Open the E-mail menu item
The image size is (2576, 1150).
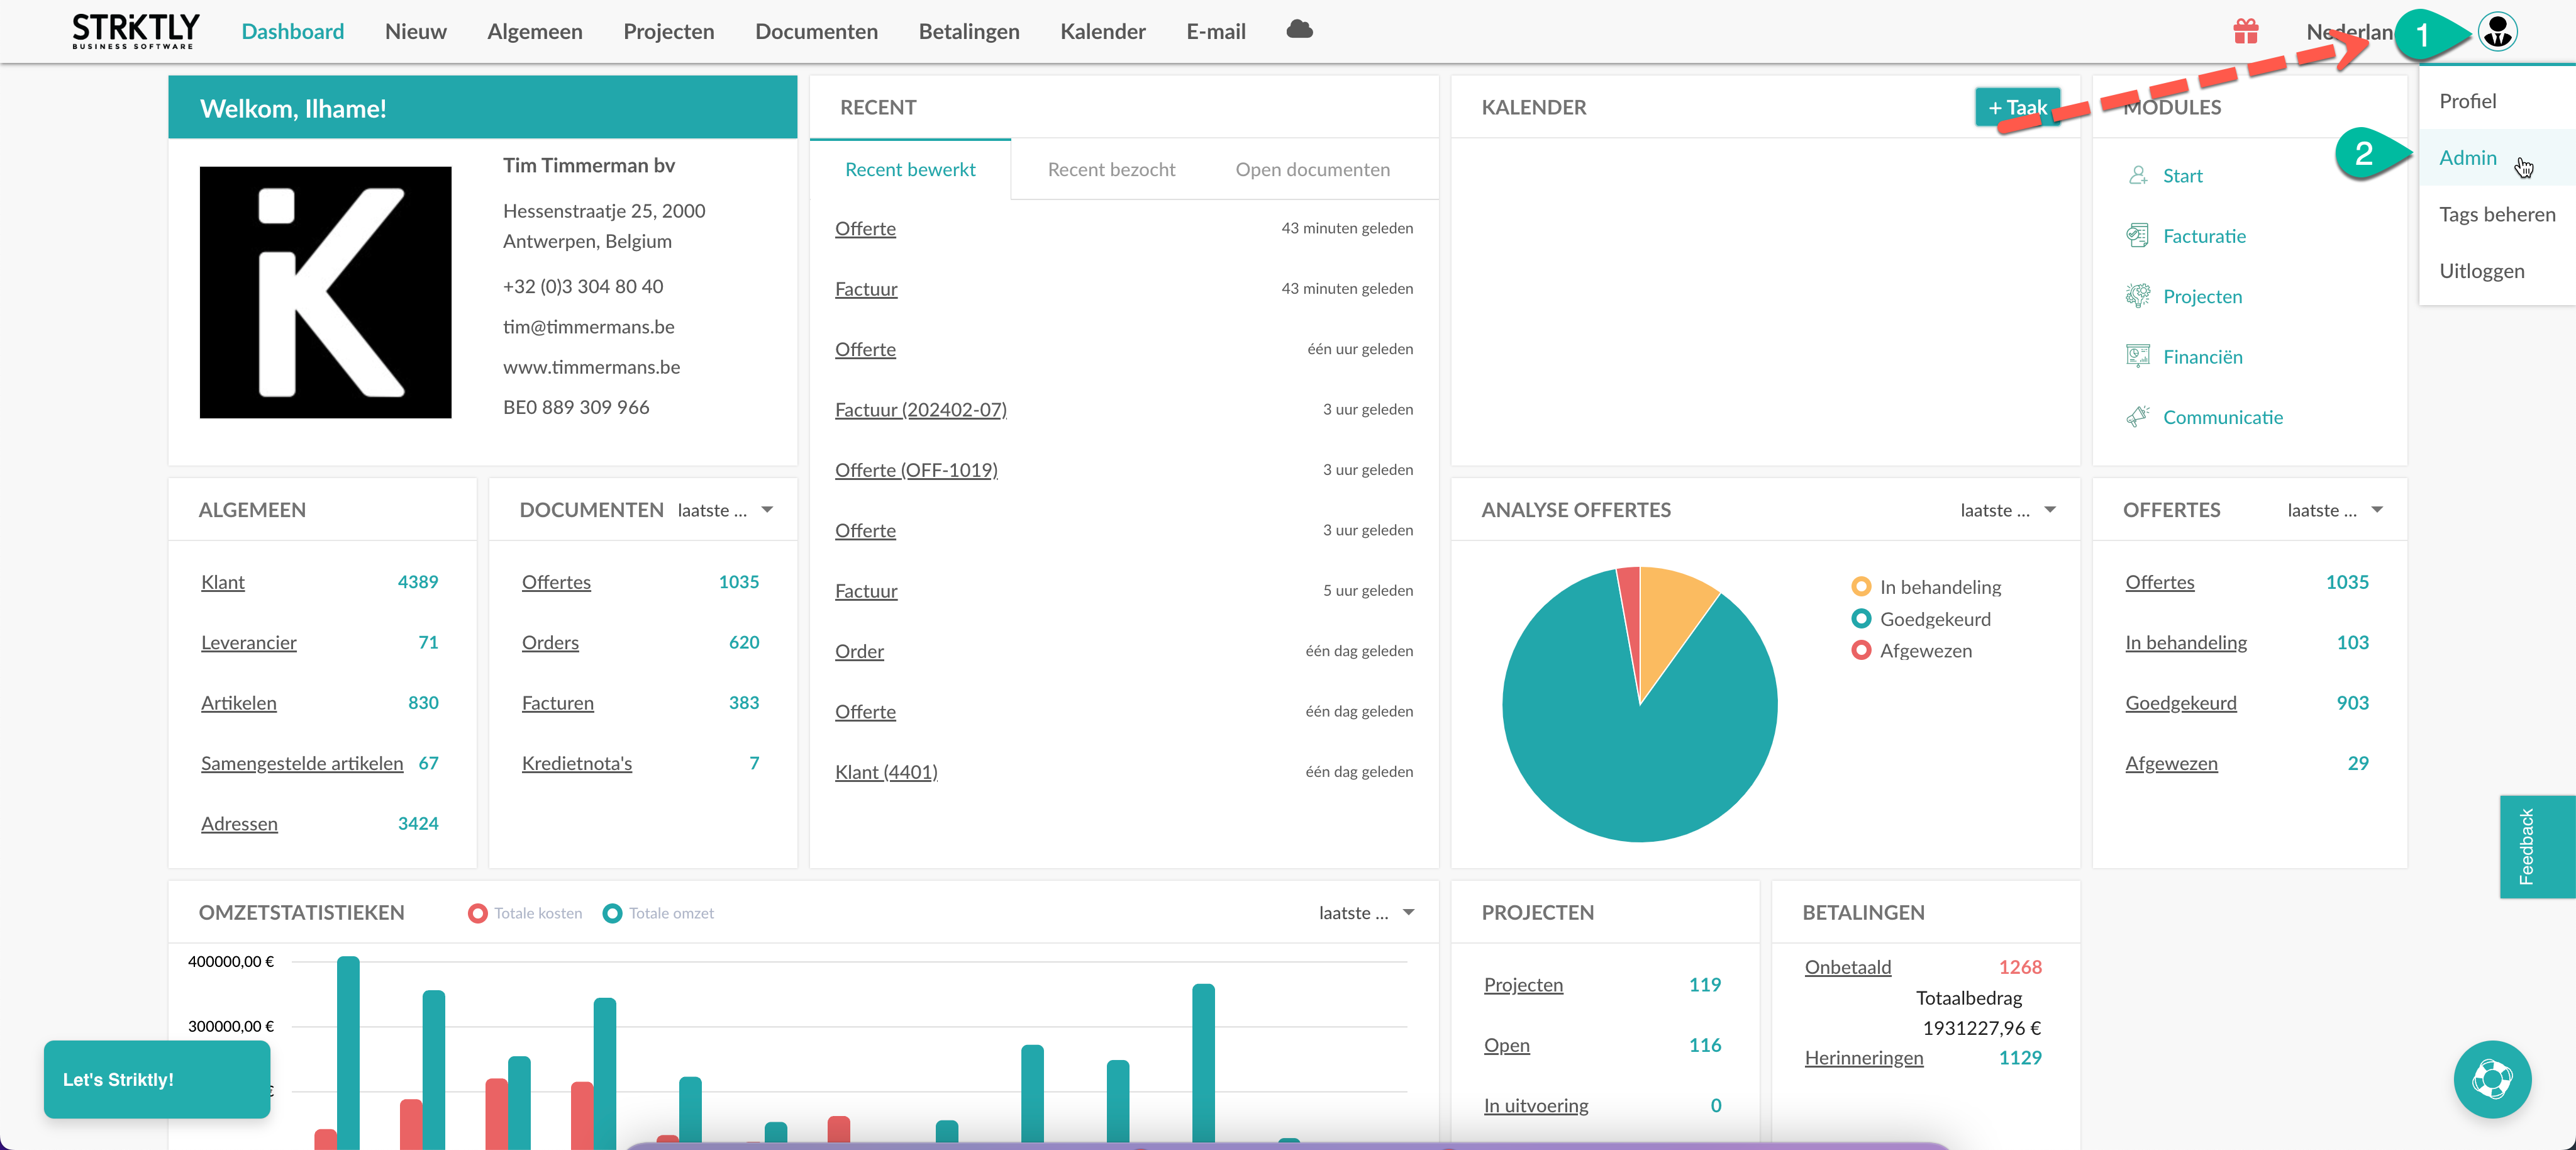pos(1216,31)
